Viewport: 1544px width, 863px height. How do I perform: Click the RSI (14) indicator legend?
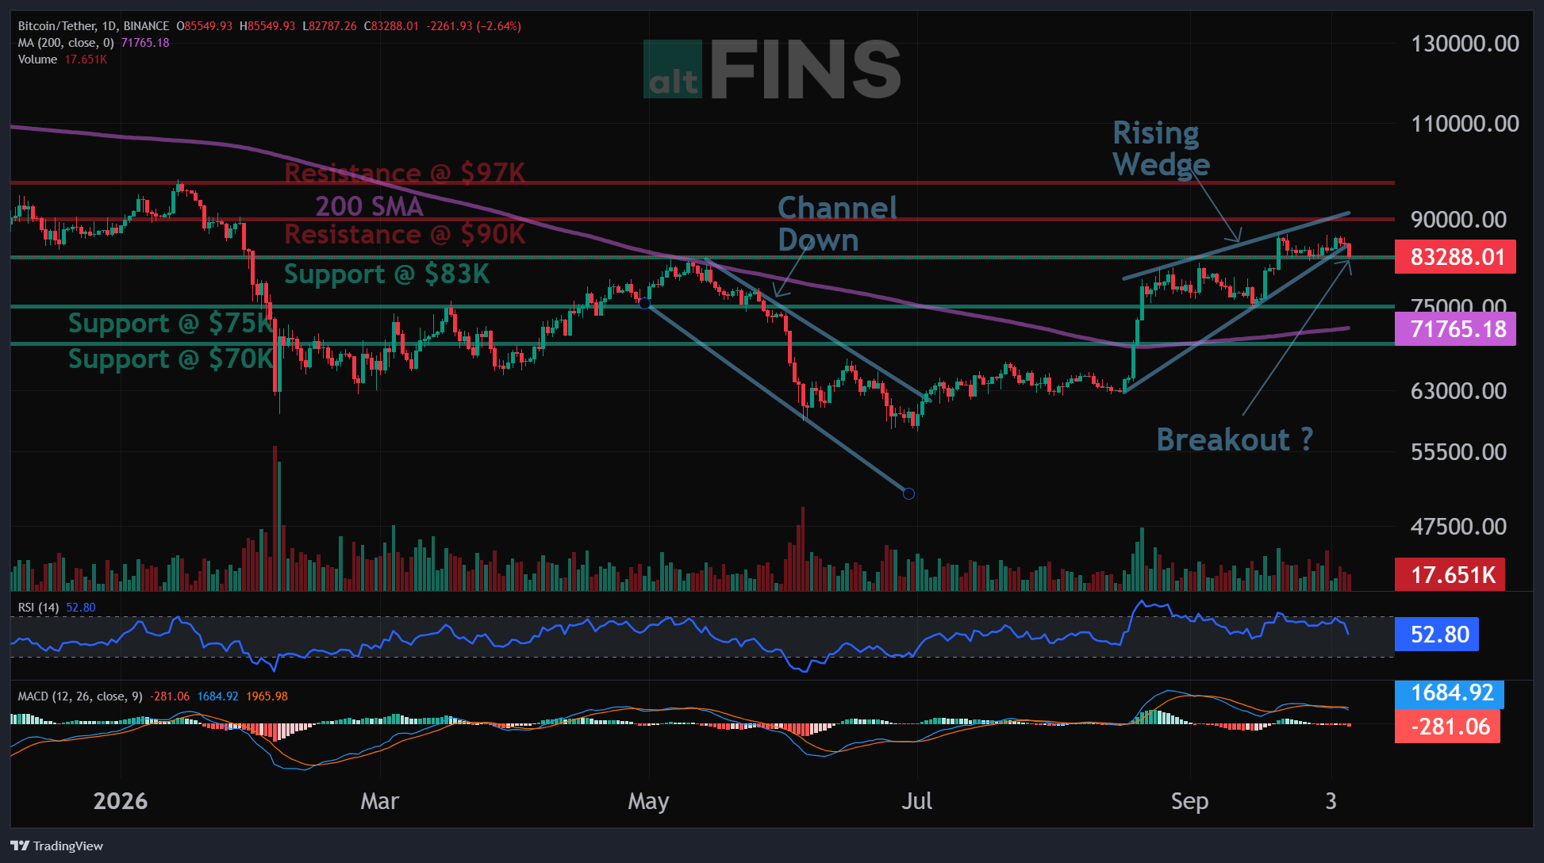click(x=38, y=608)
